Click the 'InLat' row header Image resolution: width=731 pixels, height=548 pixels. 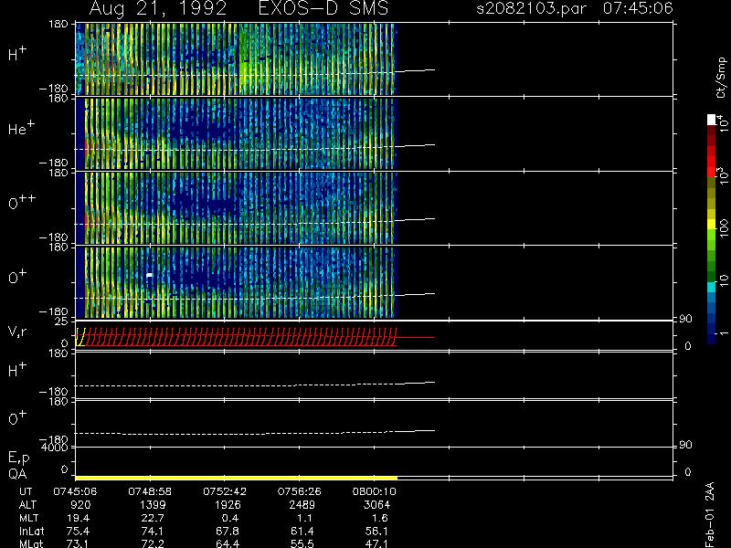click(x=31, y=531)
